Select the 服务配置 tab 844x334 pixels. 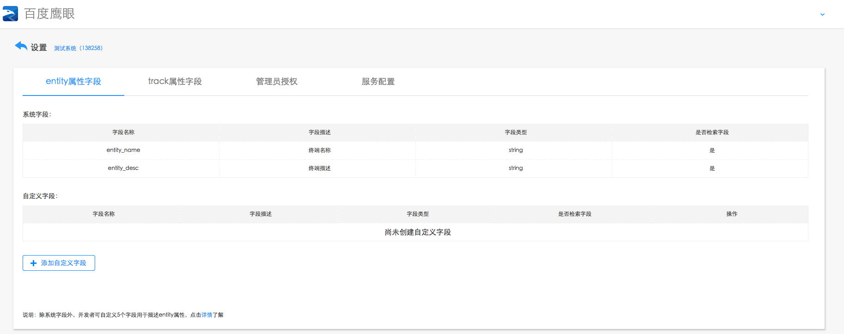378,82
